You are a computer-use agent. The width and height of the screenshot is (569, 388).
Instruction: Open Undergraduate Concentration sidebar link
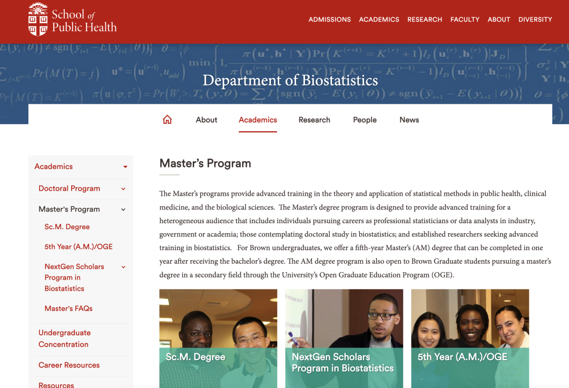[65, 339]
